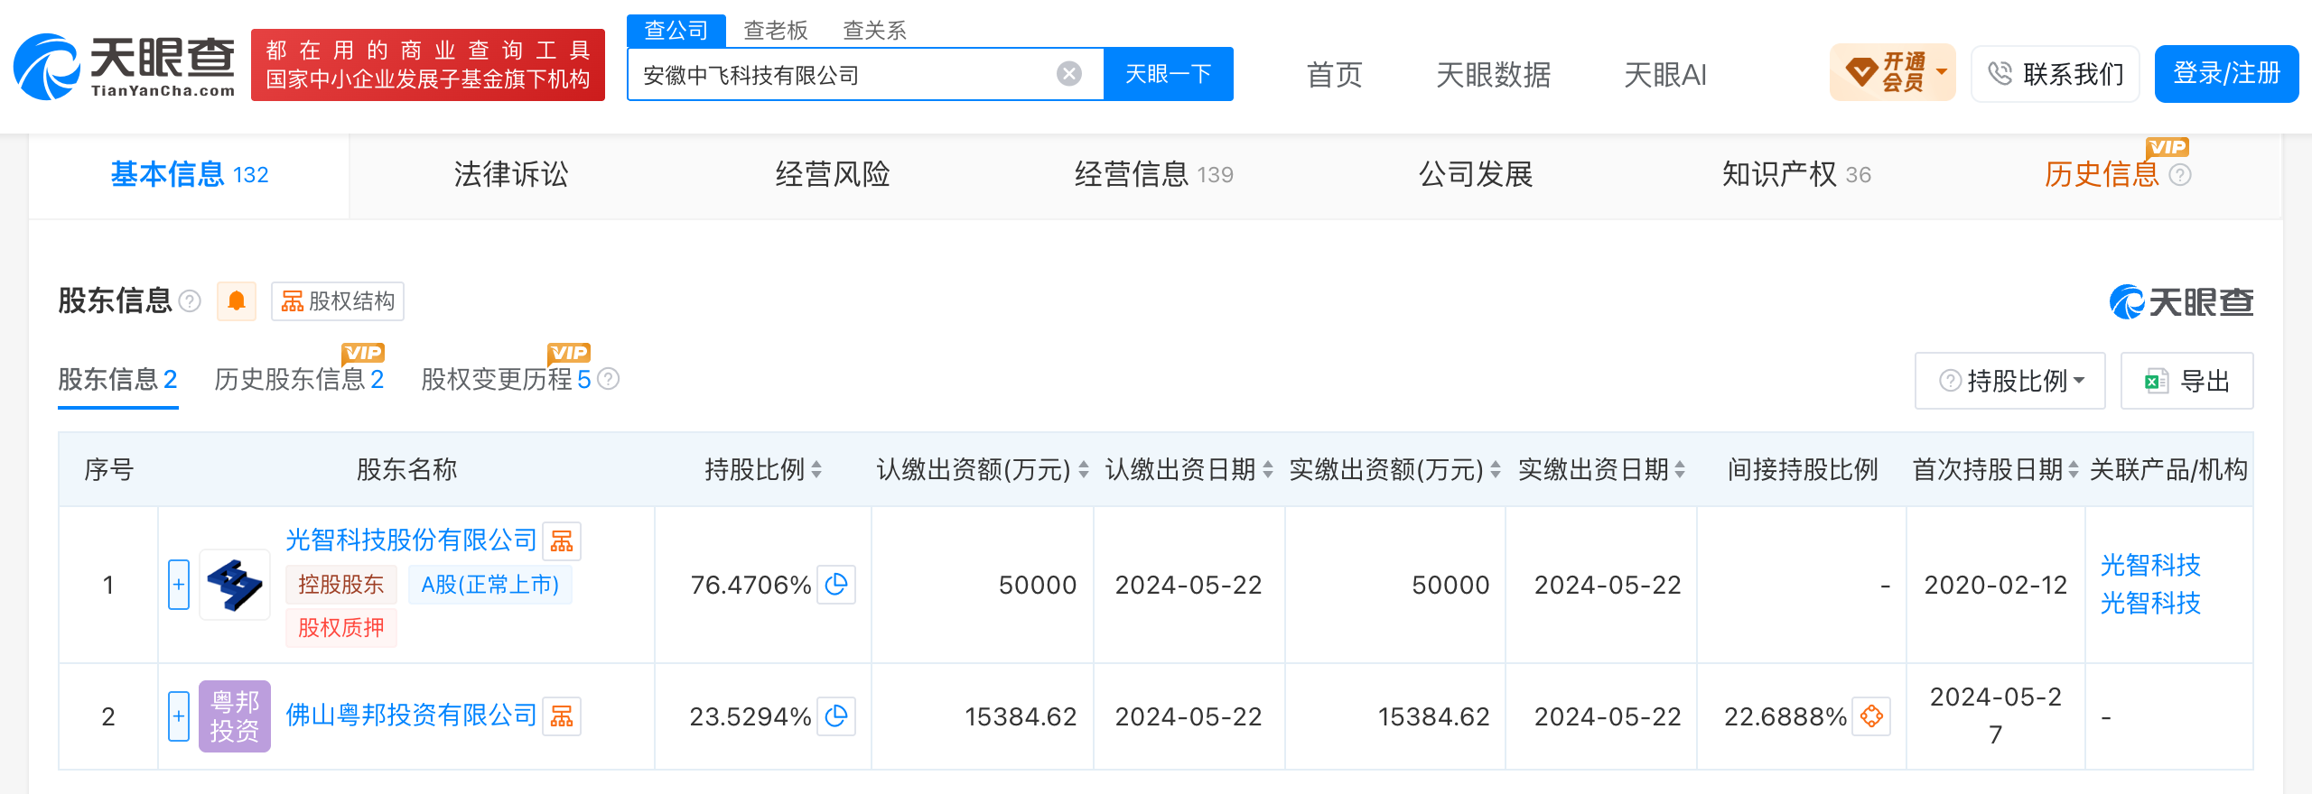Open equity chart icon beside 光智科技股份有限公司

point(562,541)
